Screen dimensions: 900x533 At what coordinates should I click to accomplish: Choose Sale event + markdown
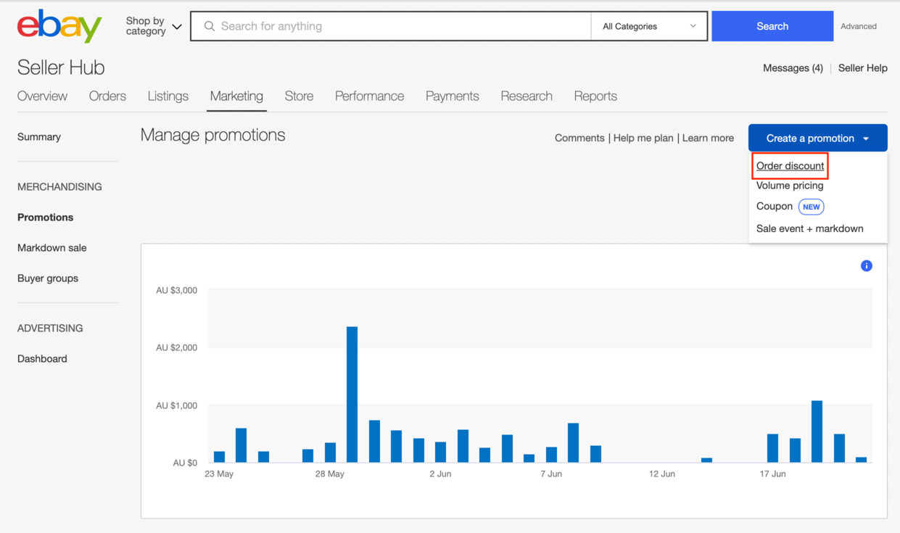click(x=809, y=228)
